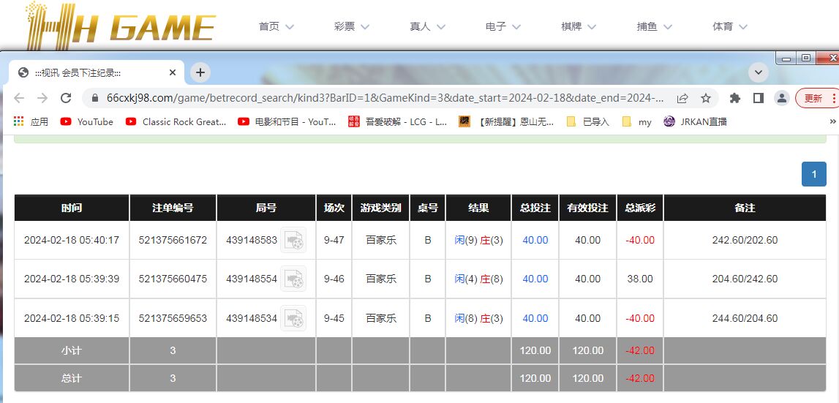Open the tab search chevron

(x=759, y=72)
